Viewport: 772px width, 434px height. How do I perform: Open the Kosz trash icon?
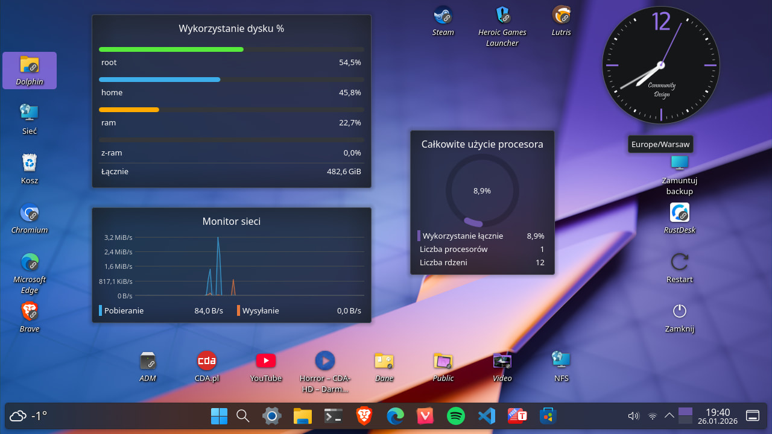click(30, 163)
